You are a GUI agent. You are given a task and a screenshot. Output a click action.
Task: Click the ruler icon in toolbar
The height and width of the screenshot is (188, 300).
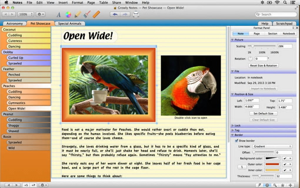[96, 14]
